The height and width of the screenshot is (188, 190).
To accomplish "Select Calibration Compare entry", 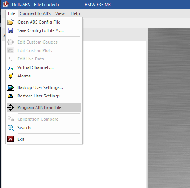I will pos(44,119).
